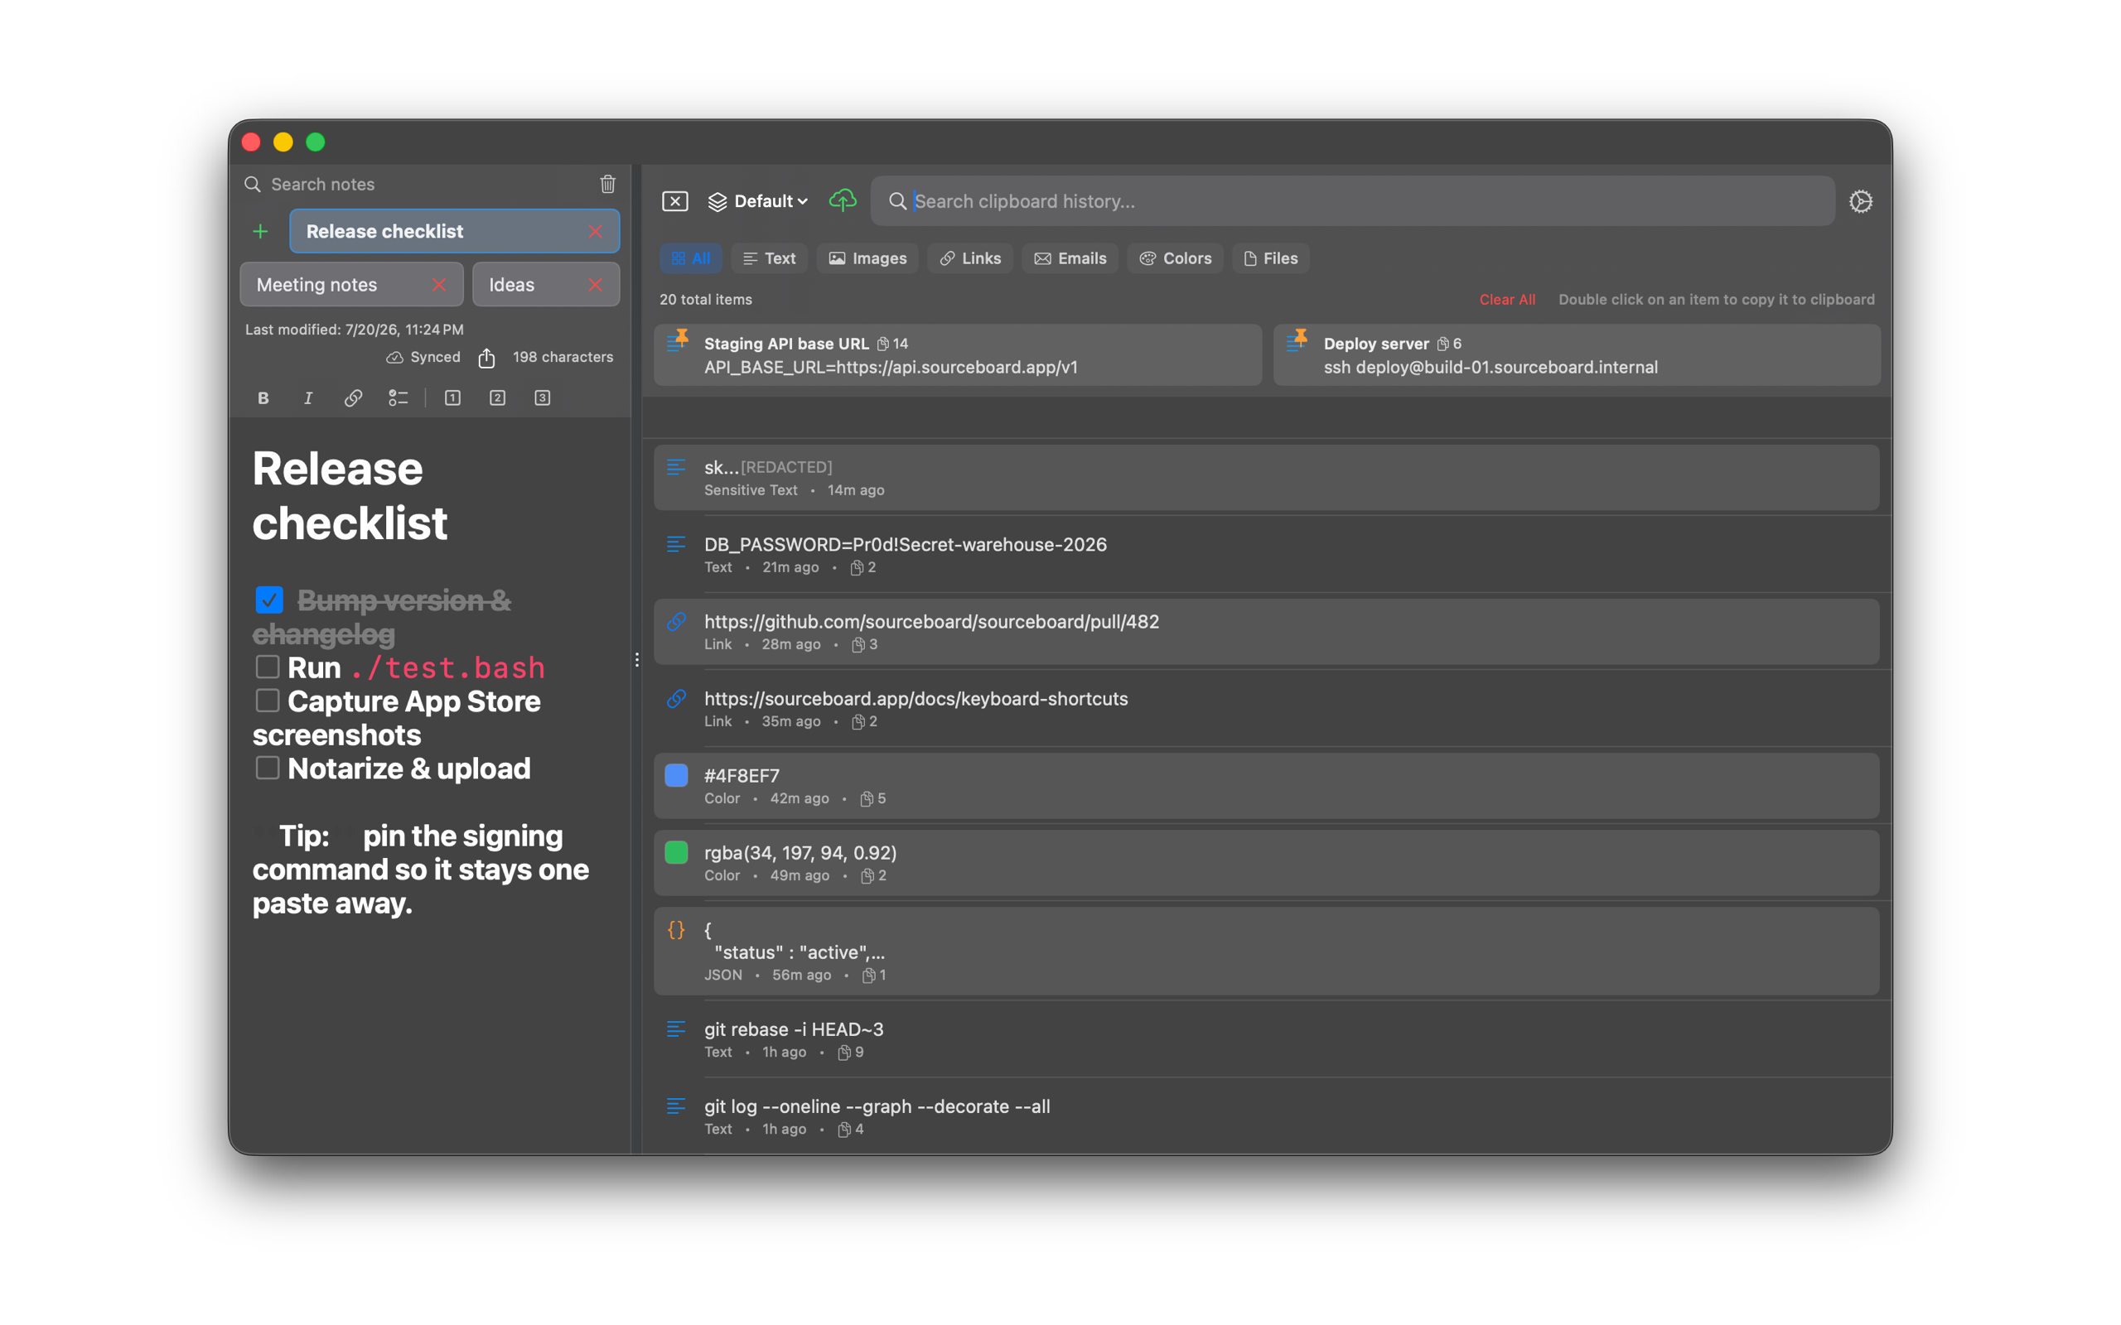2121x1325 pixels.
Task: Click the 20 total items label
Action: (x=706, y=300)
